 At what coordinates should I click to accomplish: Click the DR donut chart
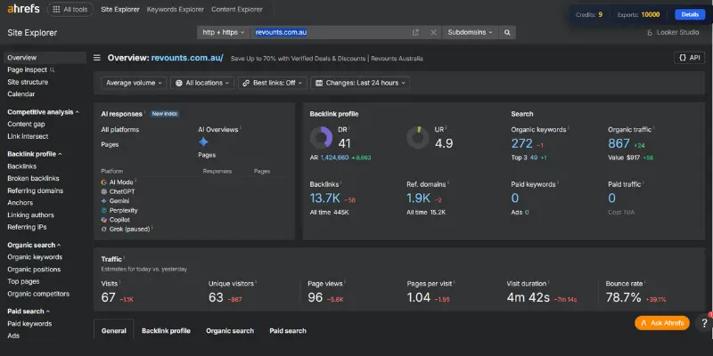[x=321, y=138]
